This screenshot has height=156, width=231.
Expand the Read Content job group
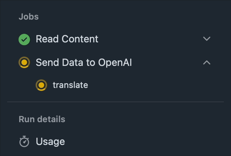point(207,39)
